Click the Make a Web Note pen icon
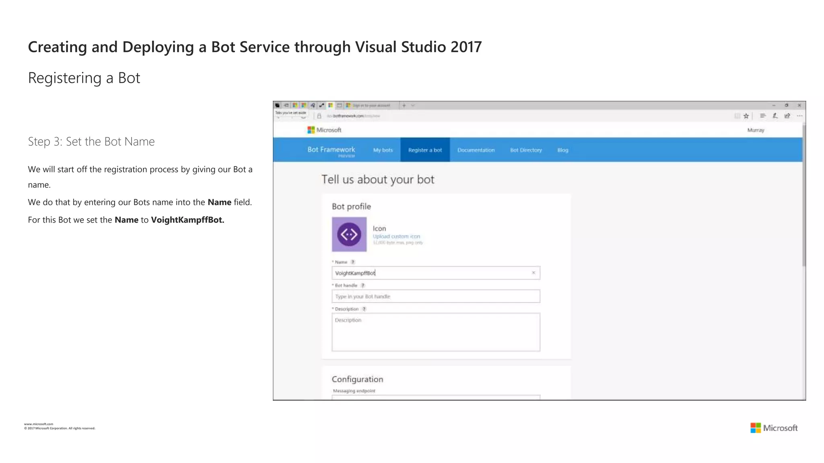The width and height of the screenshot is (824, 463). [x=775, y=116]
